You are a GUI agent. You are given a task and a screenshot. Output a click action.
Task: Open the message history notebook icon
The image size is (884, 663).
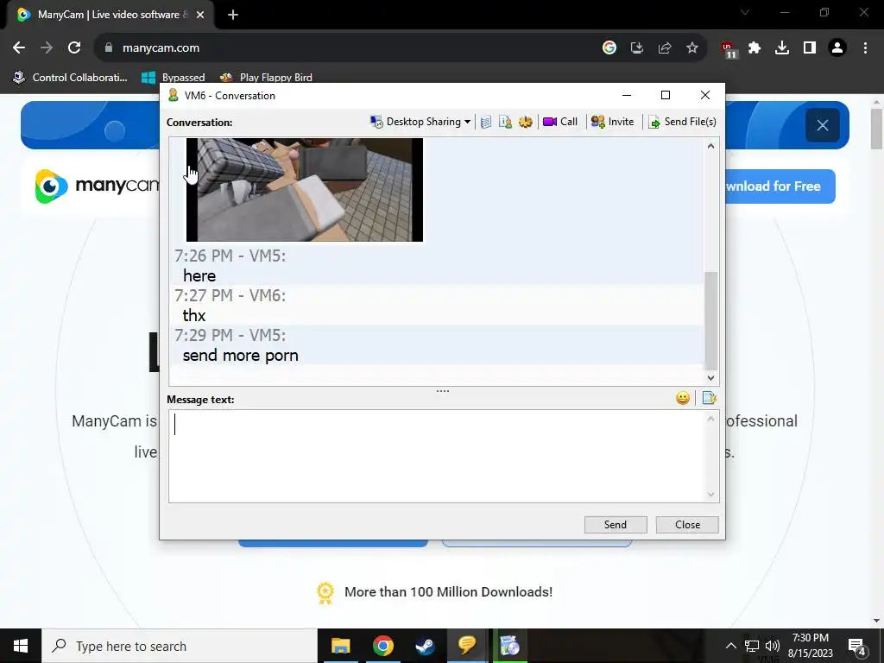point(486,122)
